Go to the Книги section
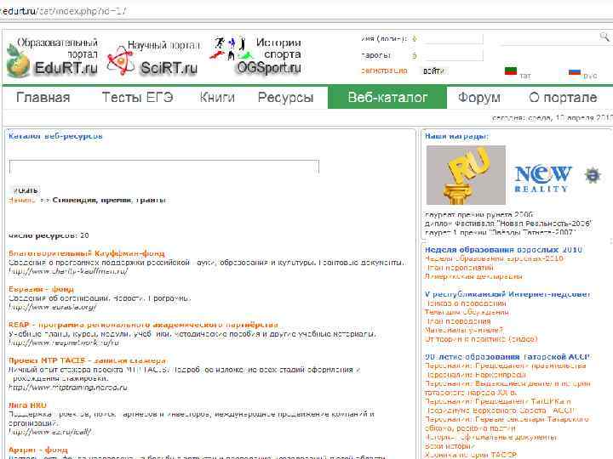This screenshot has width=613, height=459. [217, 97]
